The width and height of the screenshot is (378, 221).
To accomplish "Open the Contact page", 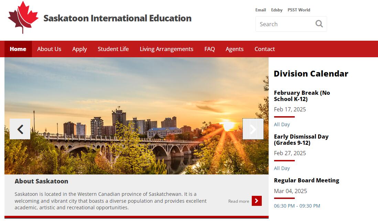I will (x=264, y=49).
